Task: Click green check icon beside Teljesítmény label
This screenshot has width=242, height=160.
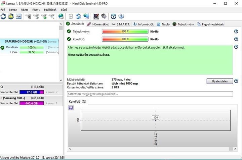Action: click(x=69, y=32)
